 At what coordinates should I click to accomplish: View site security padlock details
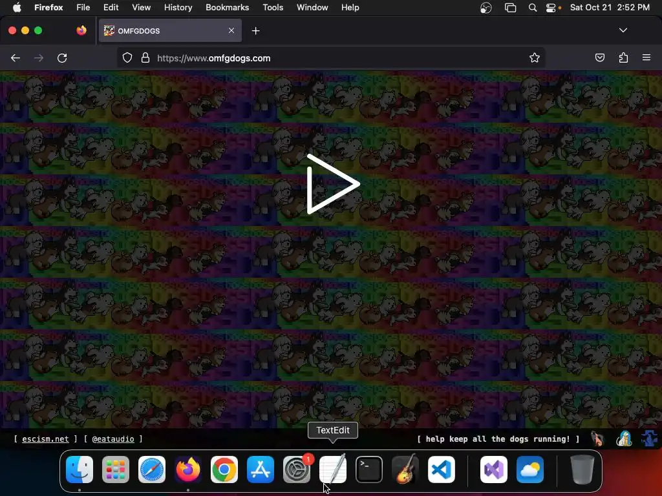(145, 58)
